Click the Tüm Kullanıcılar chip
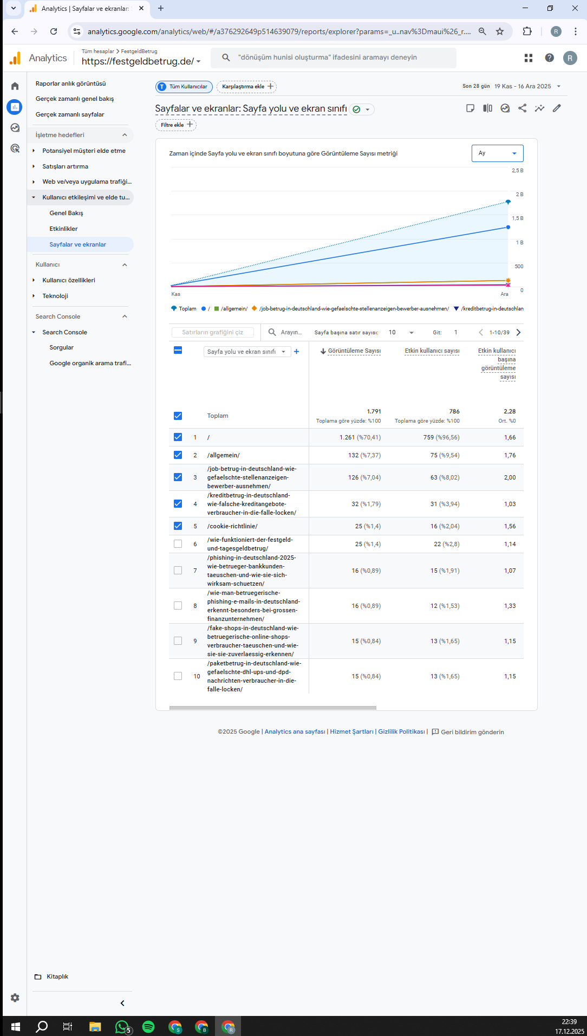587x1036 pixels. 184,87
